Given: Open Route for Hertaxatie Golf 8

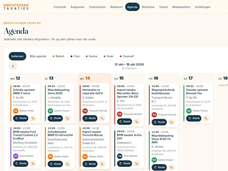Looking at the screenshot, I should tap(90, 118).
